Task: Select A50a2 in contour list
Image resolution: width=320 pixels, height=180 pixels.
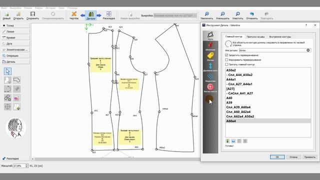Action: click(x=268, y=70)
